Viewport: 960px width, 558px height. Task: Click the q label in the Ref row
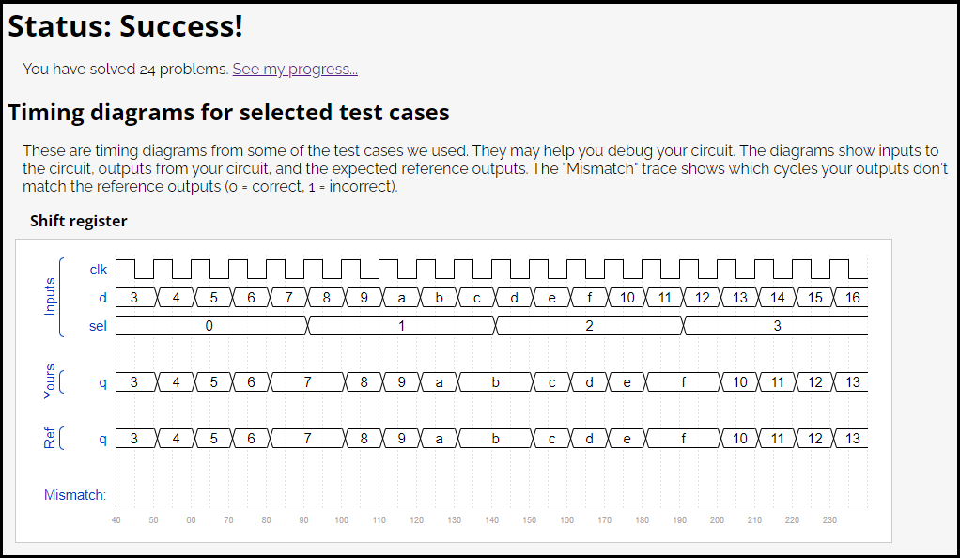click(x=102, y=439)
